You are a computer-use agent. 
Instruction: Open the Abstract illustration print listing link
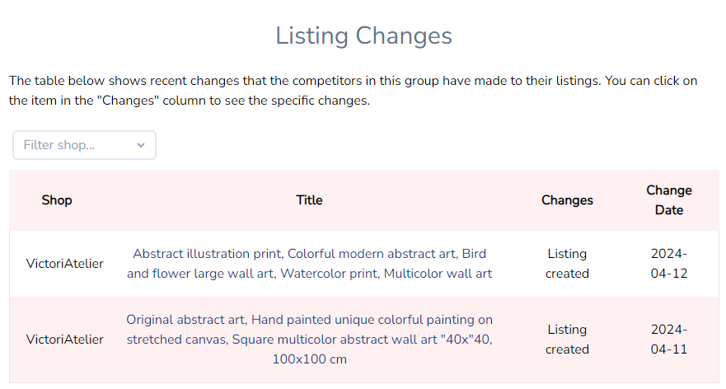309,264
